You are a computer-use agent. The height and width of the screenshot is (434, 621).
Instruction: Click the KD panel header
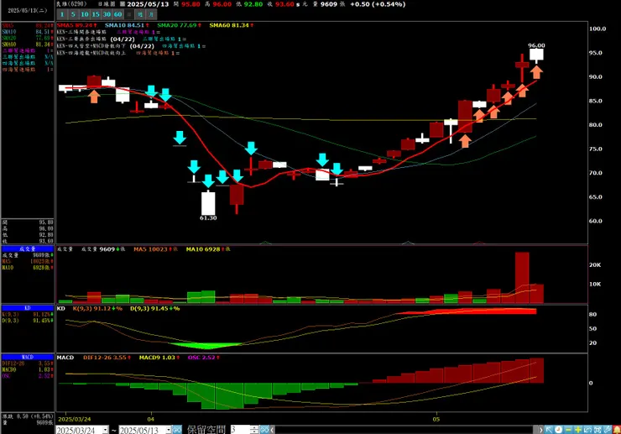tap(28, 308)
